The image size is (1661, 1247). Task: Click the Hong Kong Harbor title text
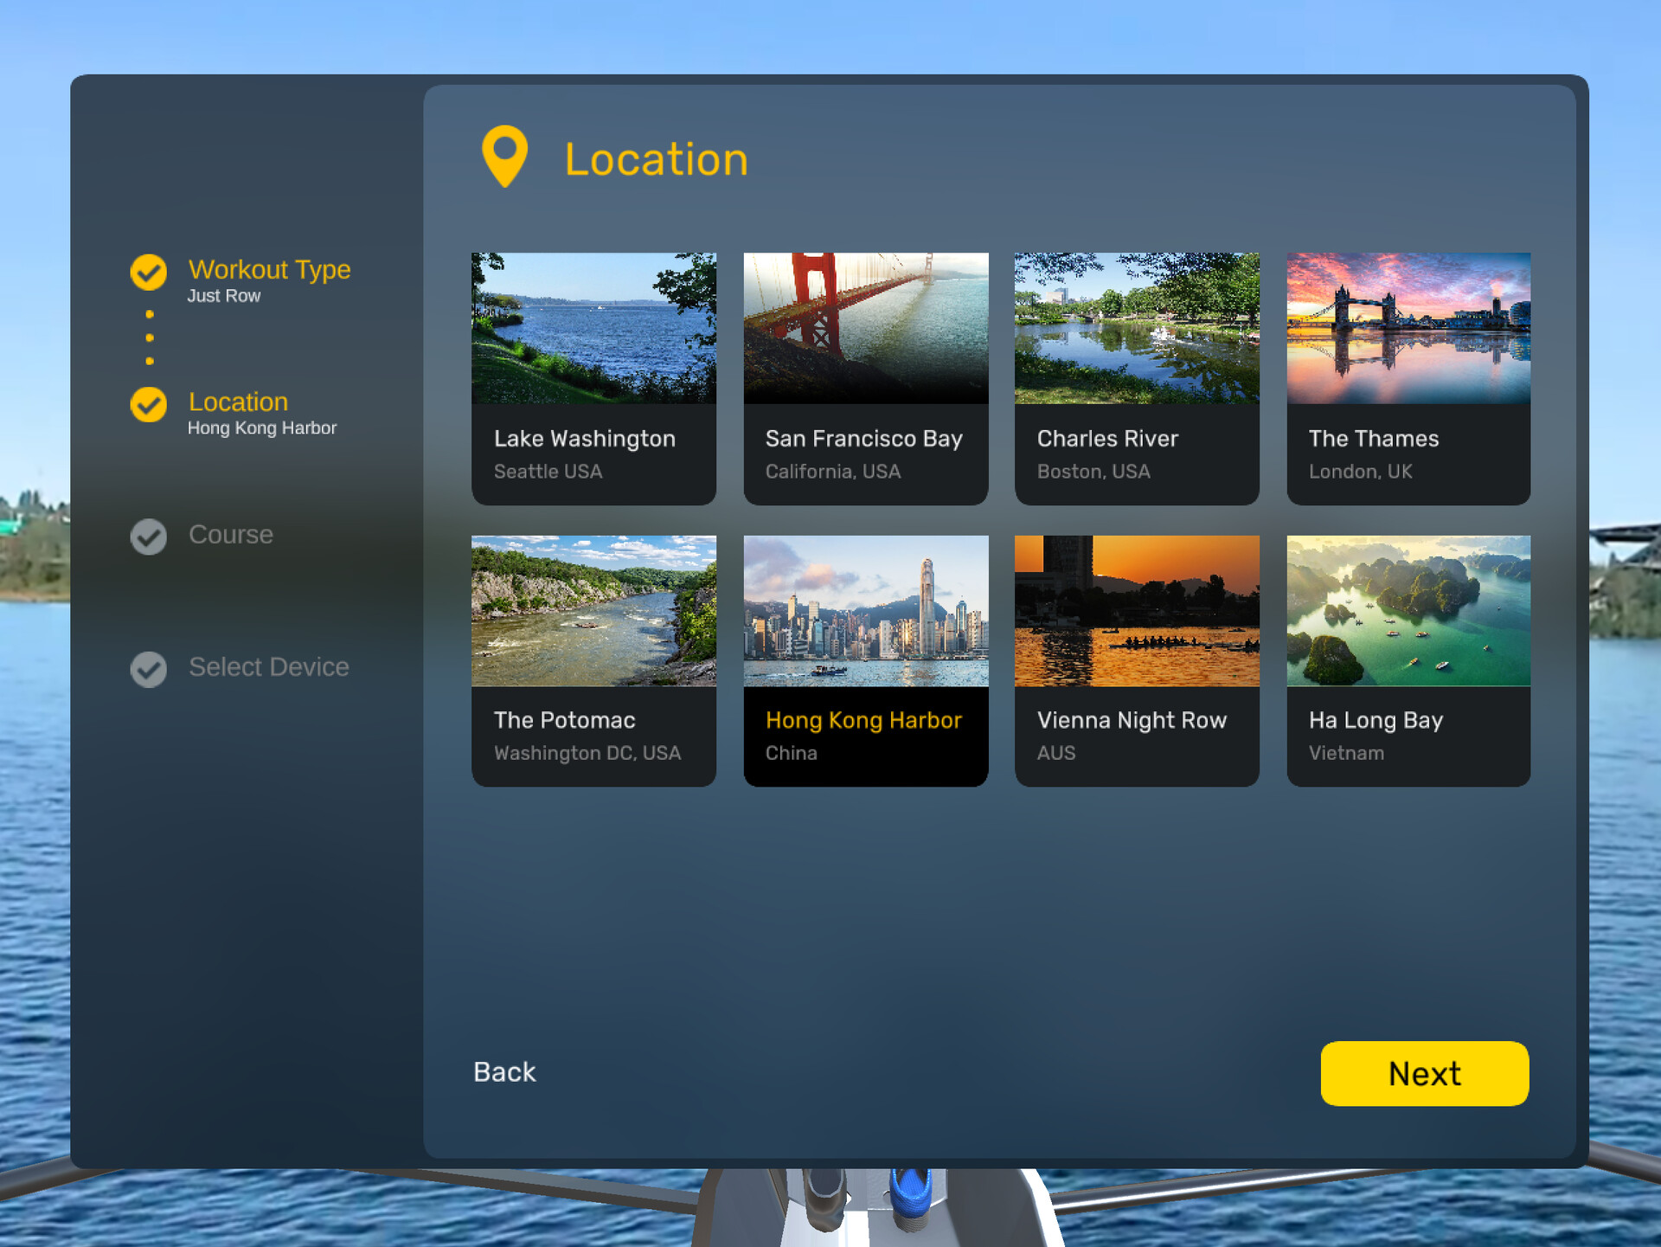pos(863,720)
